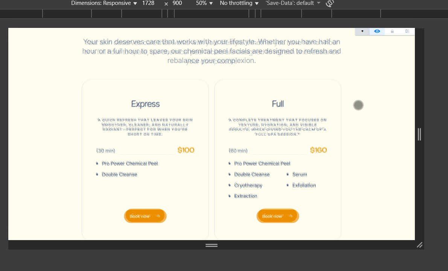Edit the viewport width field showing 1728
Image resolution: width=448 pixels, height=271 pixels.
tap(148, 3)
